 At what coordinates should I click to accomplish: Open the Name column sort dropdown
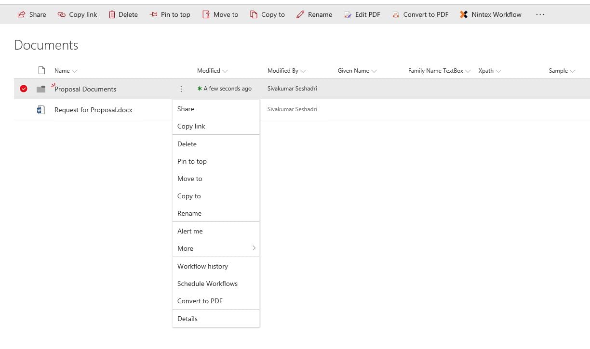coord(75,71)
